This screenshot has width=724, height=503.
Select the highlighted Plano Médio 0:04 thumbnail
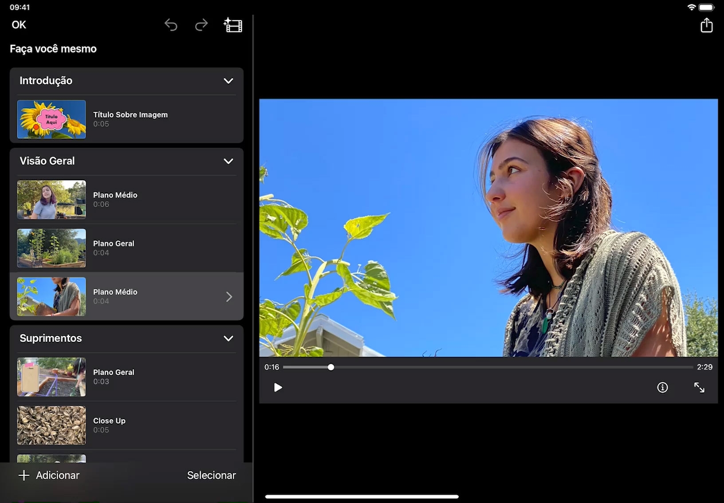[x=51, y=297]
